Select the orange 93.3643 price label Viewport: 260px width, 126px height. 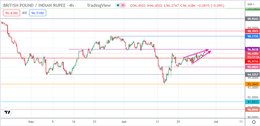point(252,84)
